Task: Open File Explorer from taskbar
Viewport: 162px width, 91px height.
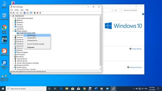Action: pyautogui.click(x=67, y=89)
